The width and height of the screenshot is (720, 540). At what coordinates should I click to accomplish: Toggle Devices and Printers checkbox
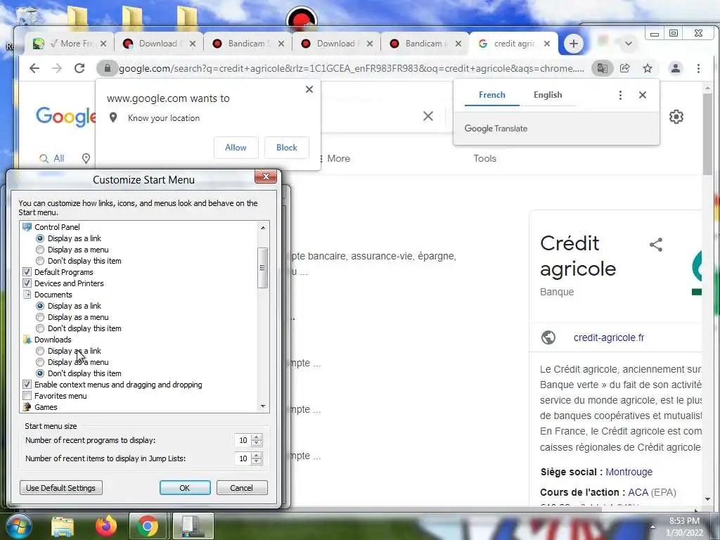[x=27, y=283]
